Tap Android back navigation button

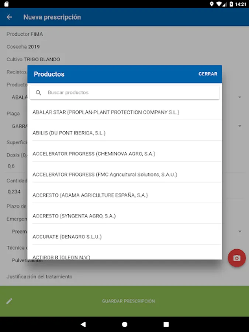pyautogui.click(x=83, y=324)
